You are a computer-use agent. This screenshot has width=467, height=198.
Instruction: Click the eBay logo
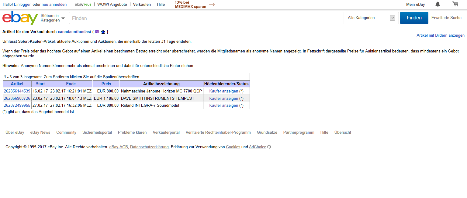(x=20, y=18)
